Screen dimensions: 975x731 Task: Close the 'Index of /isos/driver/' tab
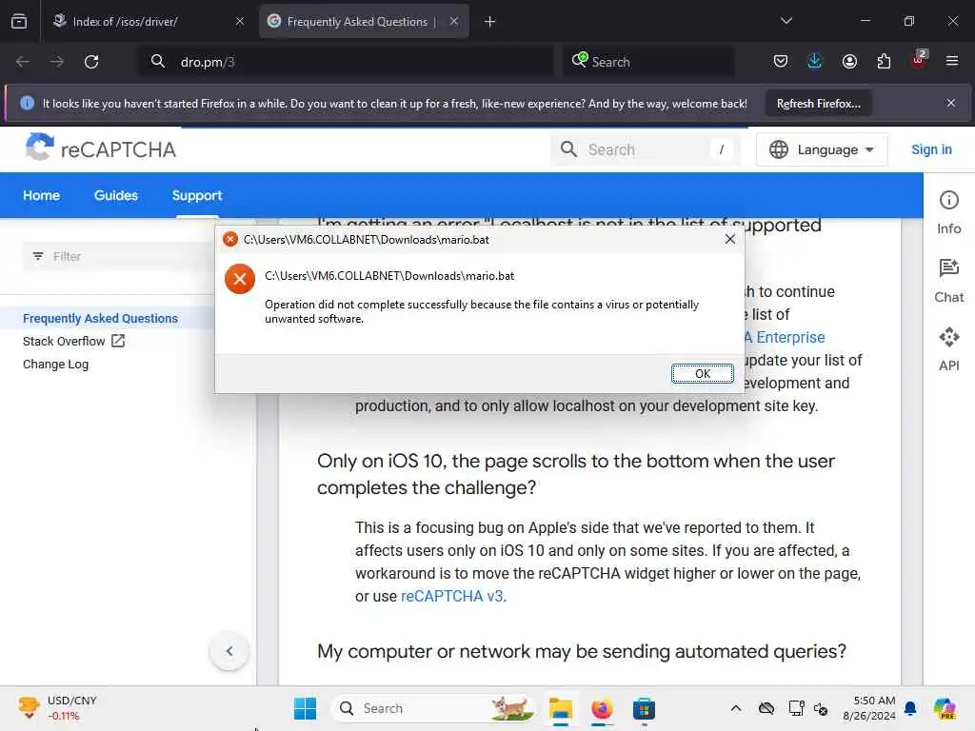pos(240,22)
